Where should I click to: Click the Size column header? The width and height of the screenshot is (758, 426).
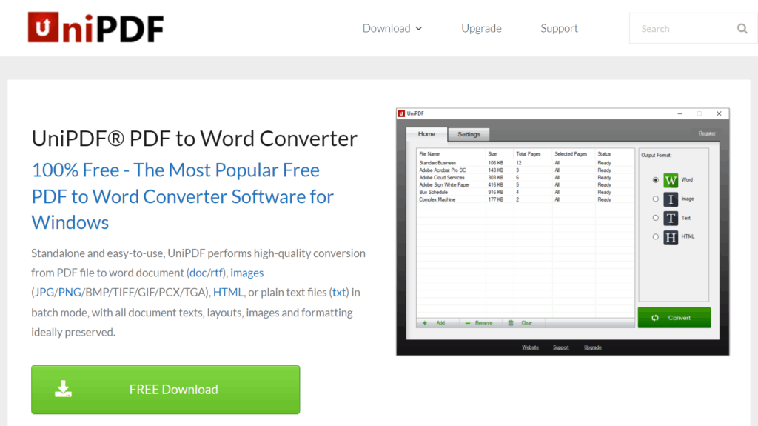[x=492, y=154]
